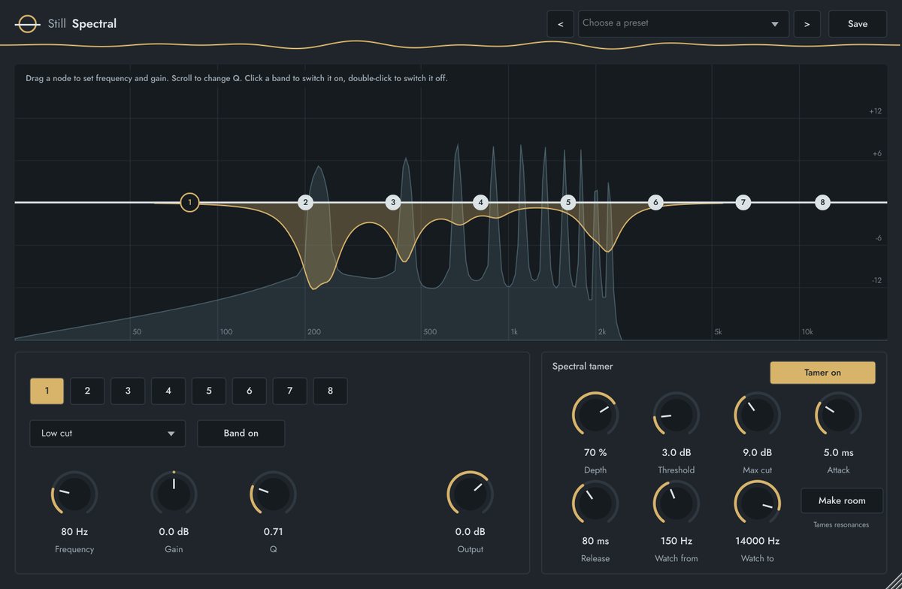The image size is (902, 589).
Task: Click the 80 Hz frequency value
Action: point(74,532)
